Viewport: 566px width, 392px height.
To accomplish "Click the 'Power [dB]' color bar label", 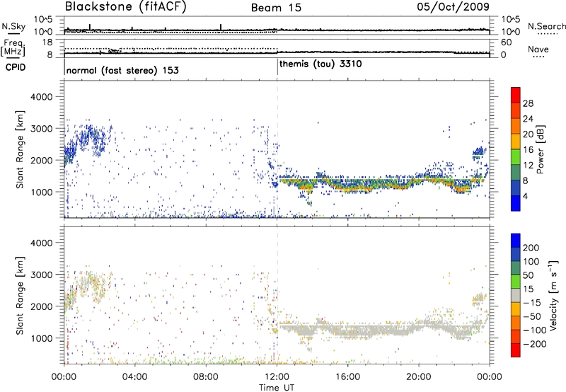I will coord(540,149).
